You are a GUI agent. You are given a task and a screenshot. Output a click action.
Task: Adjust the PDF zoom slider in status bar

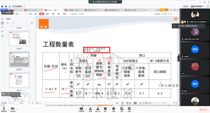point(164,103)
